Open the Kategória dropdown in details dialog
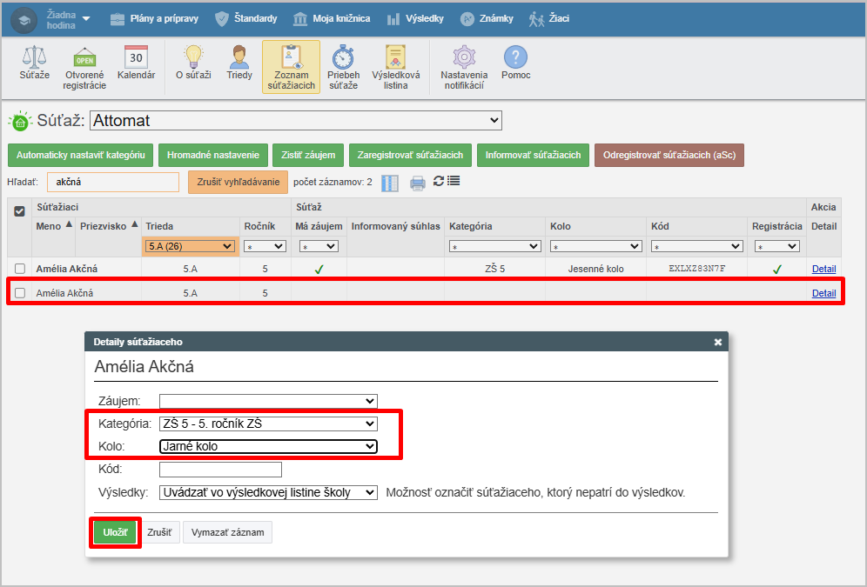The image size is (867, 587). (268, 424)
